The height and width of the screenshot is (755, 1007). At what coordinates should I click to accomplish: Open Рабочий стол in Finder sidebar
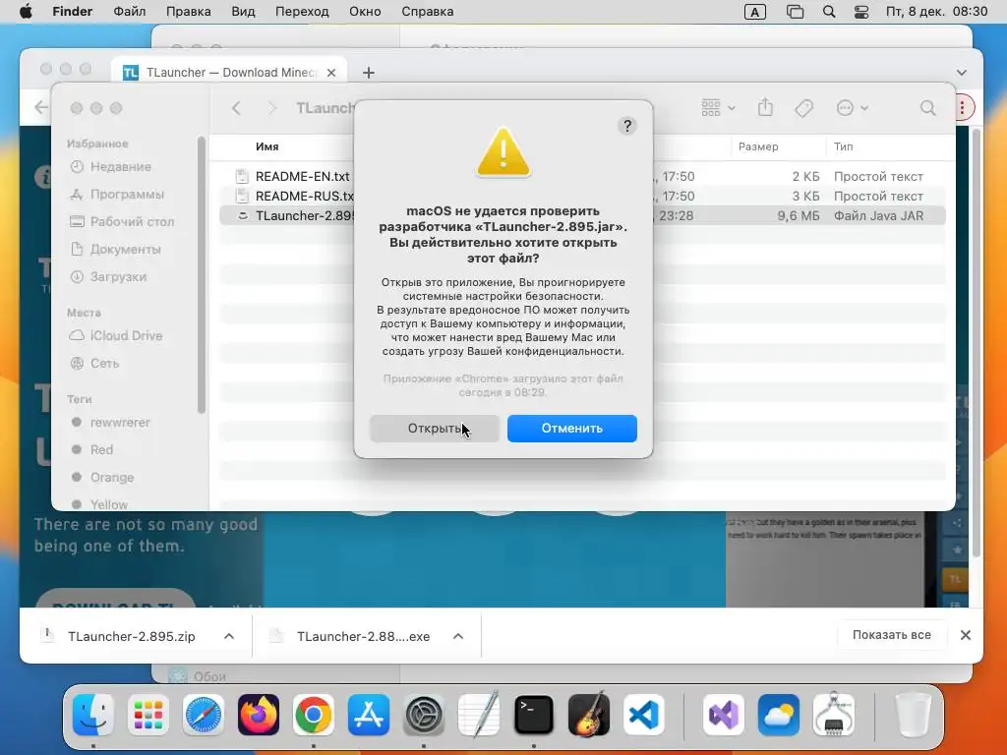point(121,221)
